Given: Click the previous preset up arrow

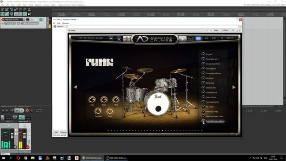Looking at the screenshot, I should click(x=127, y=37).
